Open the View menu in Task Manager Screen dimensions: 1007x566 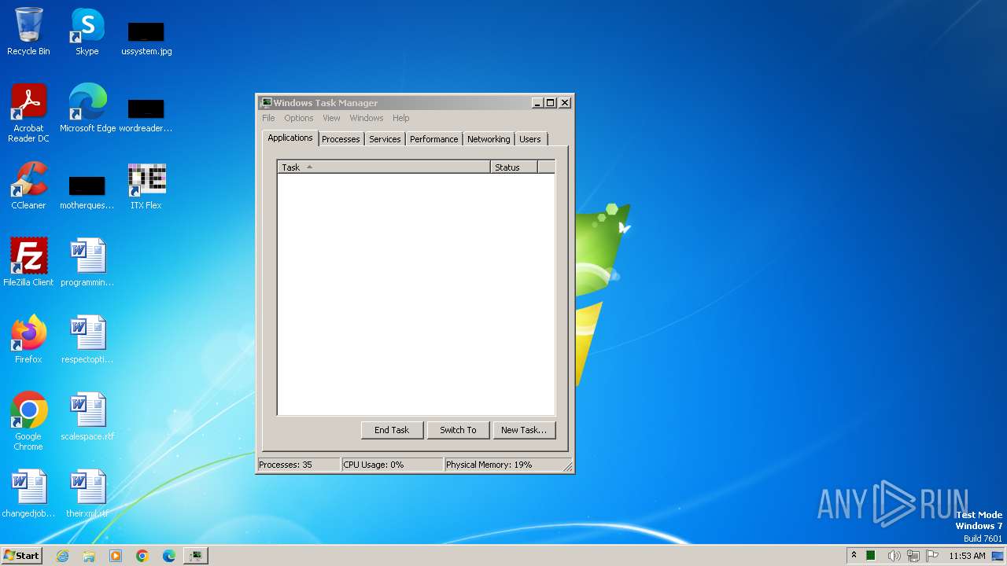coord(331,118)
